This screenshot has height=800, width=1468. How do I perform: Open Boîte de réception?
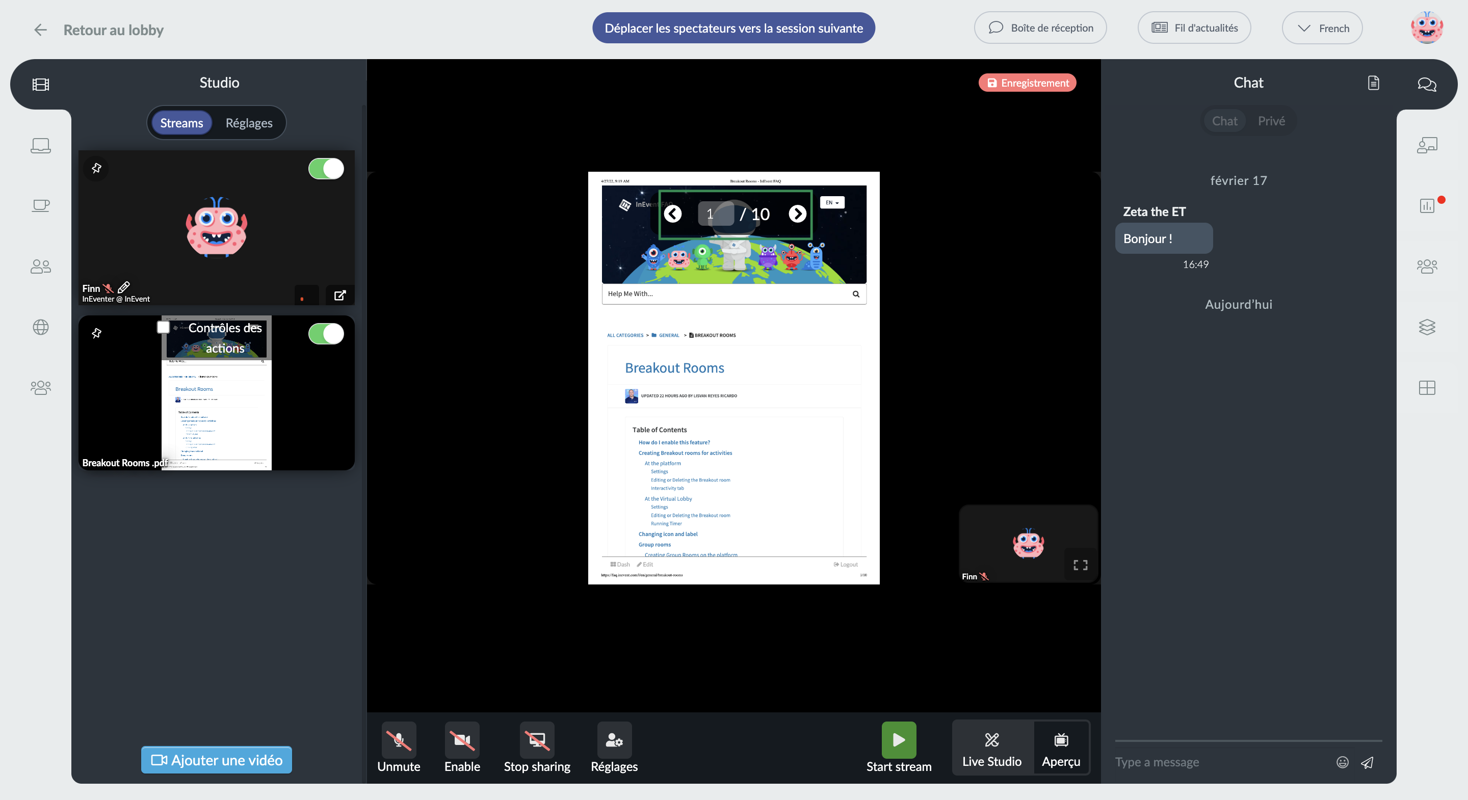click(x=1040, y=28)
